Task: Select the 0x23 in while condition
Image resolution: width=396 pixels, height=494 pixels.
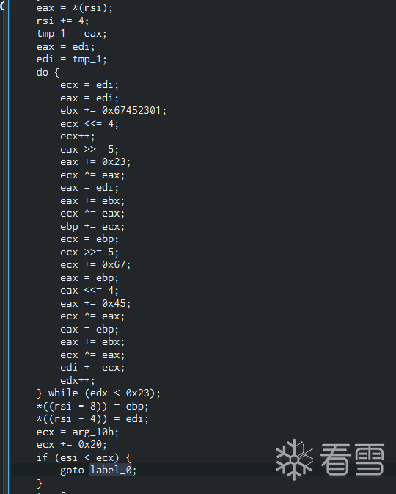Action: [138, 393]
